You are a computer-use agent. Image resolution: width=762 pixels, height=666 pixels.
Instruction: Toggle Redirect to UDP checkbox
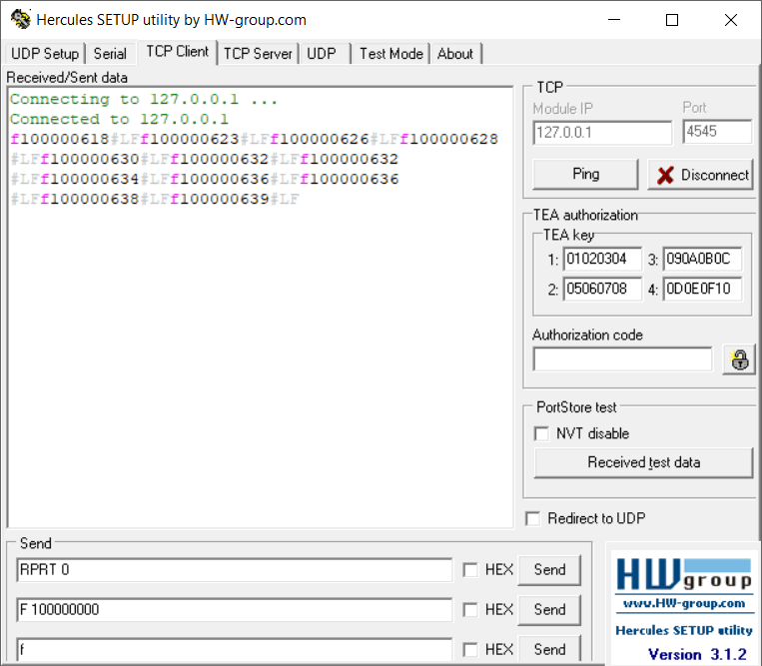[x=532, y=518]
